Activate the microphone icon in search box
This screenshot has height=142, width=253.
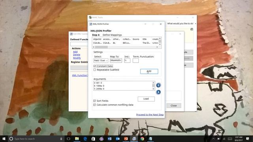61,138
